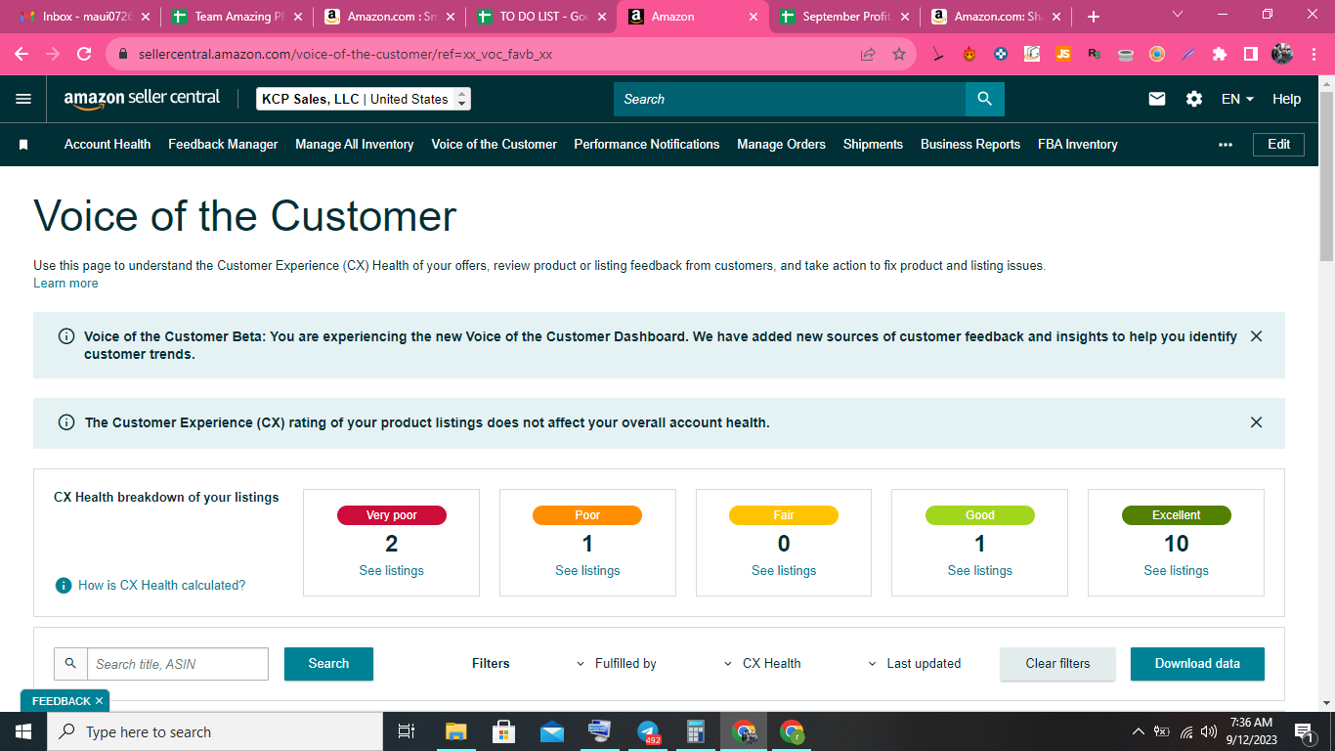The width and height of the screenshot is (1335, 751).
Task: Go to Account Health
Action: pyautogui.click(x=108, y=145)
